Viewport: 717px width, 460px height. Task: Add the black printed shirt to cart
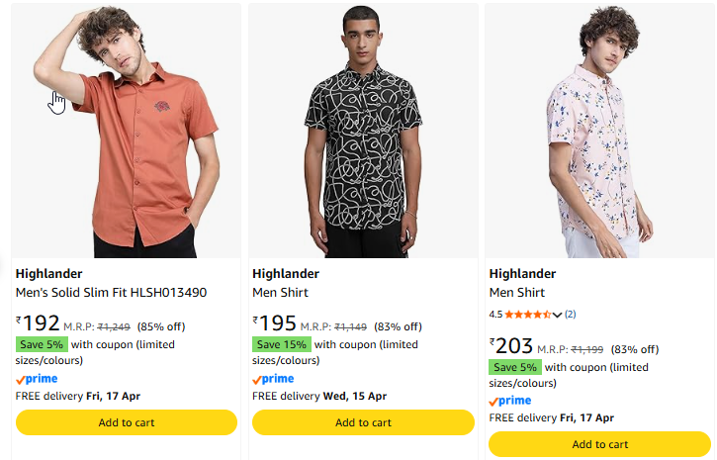[363, 422]
